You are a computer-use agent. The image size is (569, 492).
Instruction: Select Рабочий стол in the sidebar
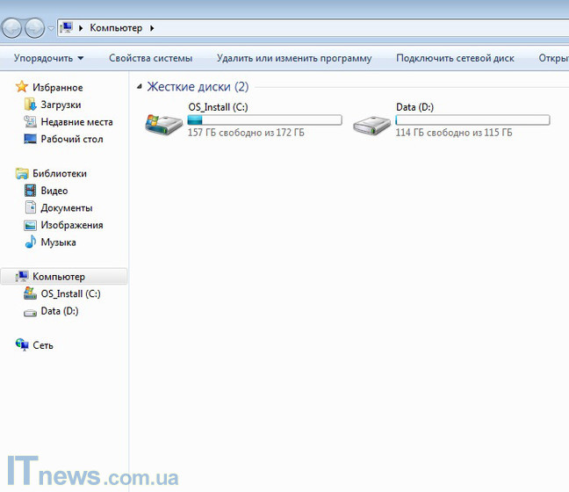pyautogui.click(x=71, y=139)
